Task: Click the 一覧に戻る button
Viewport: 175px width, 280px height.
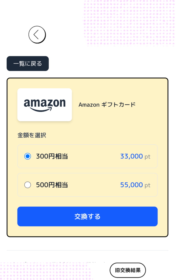Action: pos(27,63)
